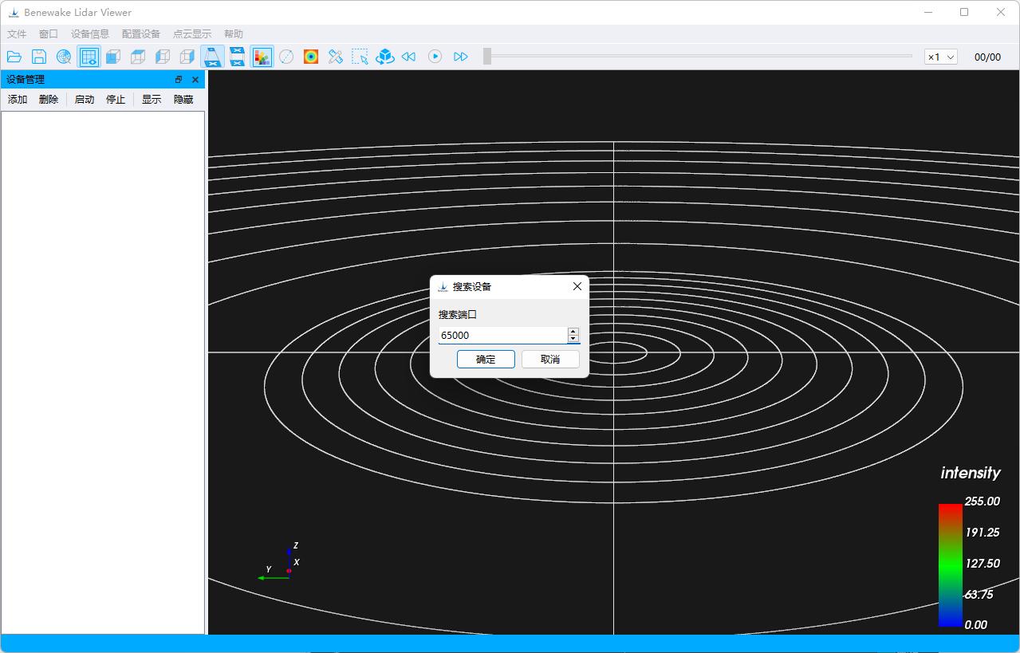Increase search port with up arrow

573,331
